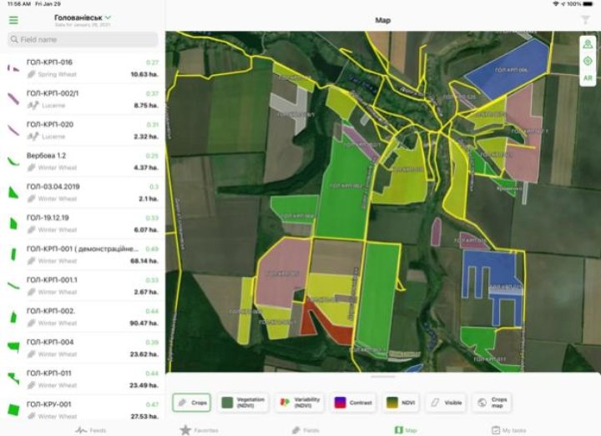Open the hamburger menu

(13, 20)
